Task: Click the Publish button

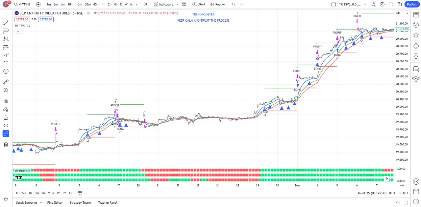Action: click(x=412, y=4)
